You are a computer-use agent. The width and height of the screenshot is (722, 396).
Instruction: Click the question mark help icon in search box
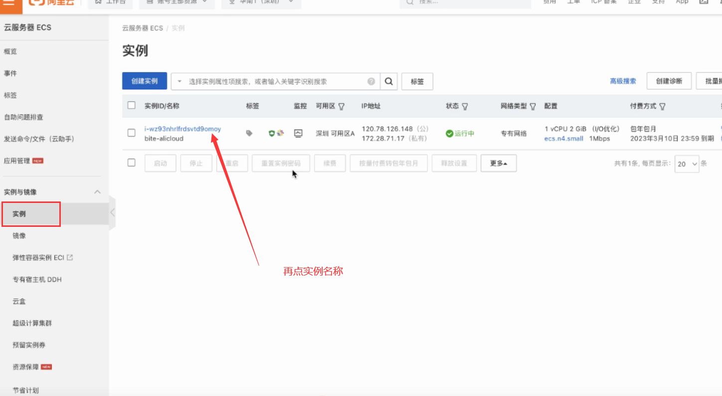(371, 82)
